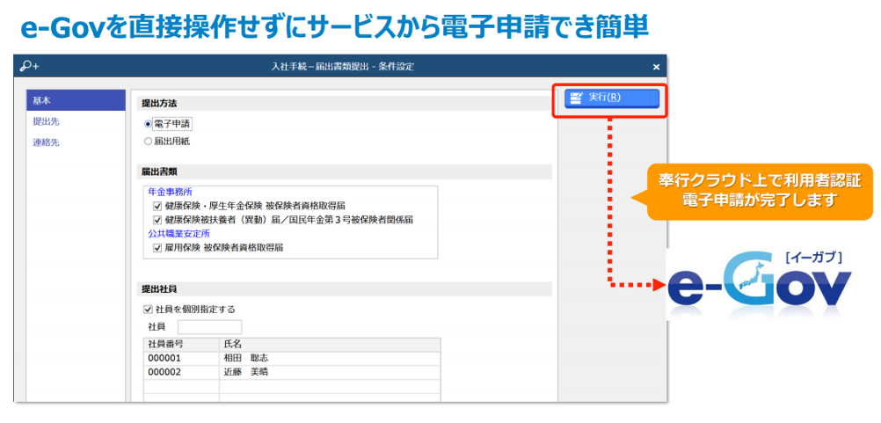
Task: Click the 年金事務所 group label
Action: [171, 193]
